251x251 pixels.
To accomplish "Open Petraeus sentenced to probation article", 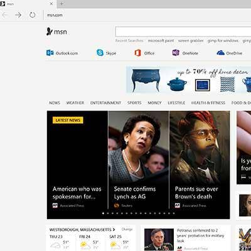I will [x=200, y=235].
